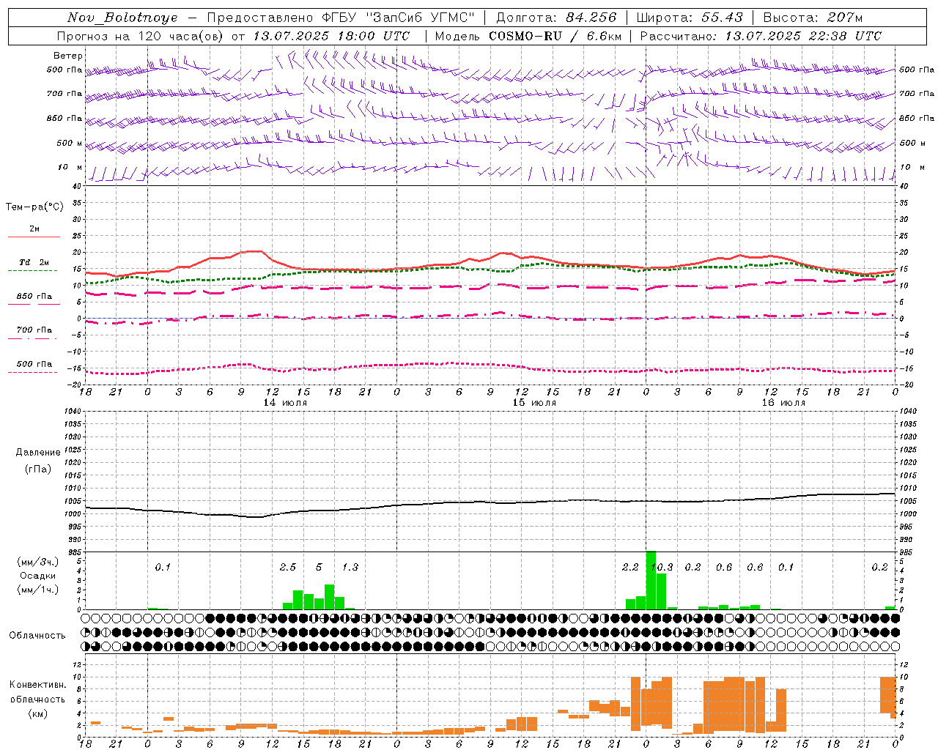Click the model label 'COSMO-RU / 6.6км'
This screenshot has width=938, height=750.
click(555, 36)
